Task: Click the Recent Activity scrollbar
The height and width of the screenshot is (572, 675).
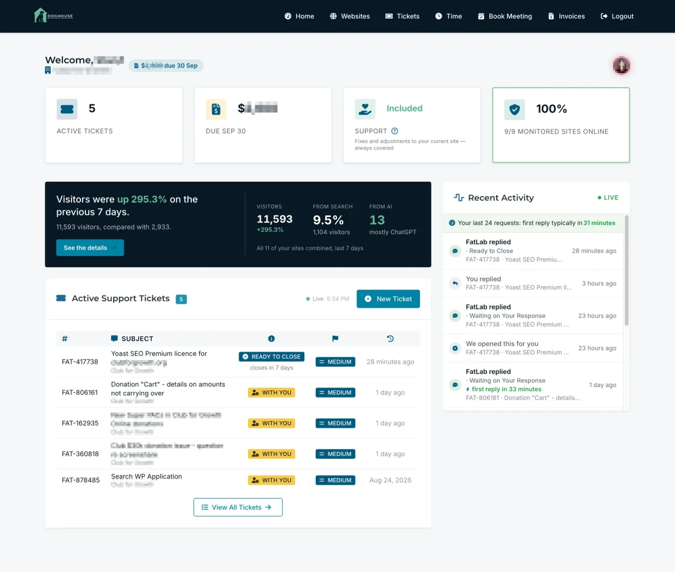Action: 627,270
